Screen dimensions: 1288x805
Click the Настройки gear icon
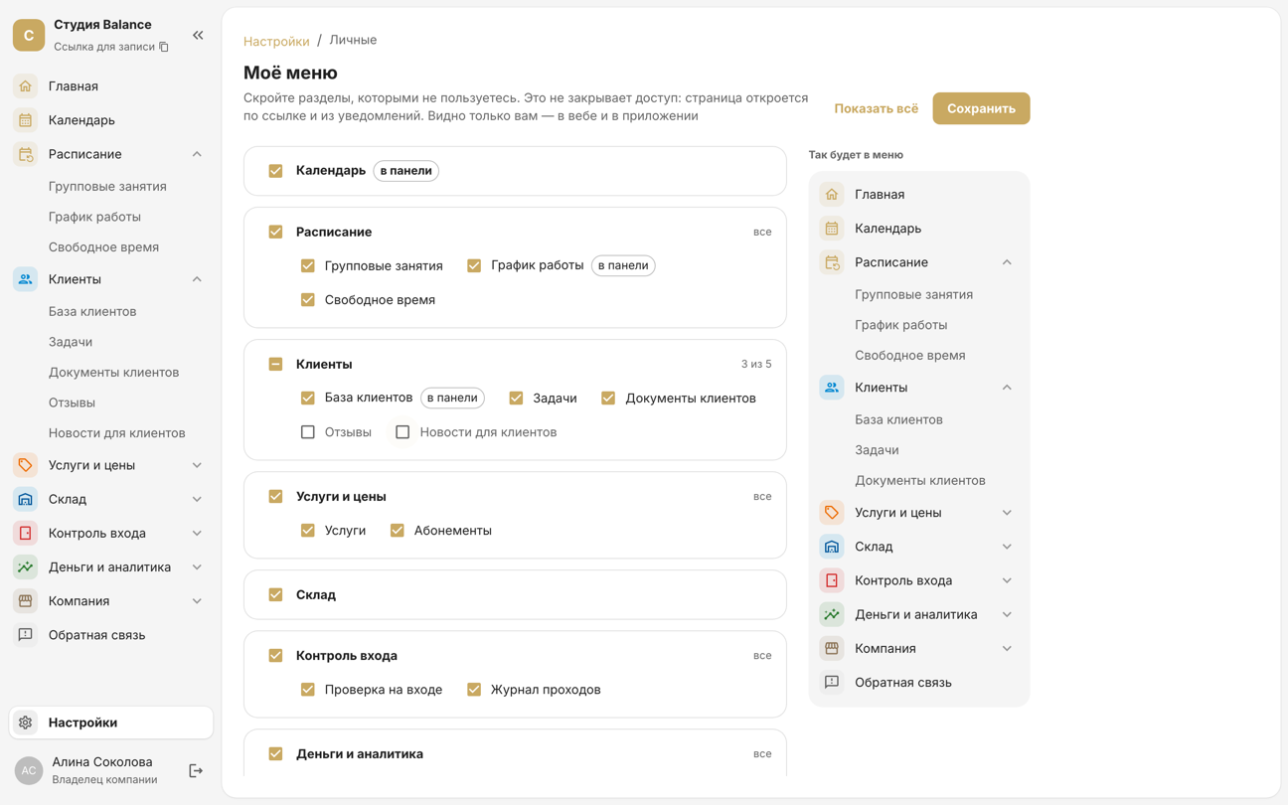(26, 723)
